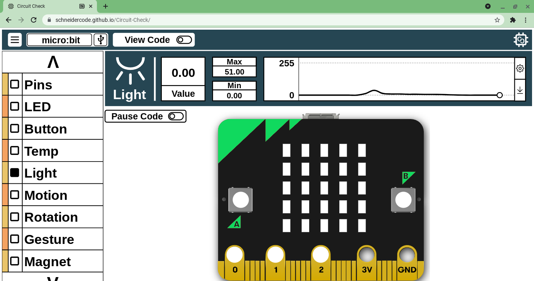Viewport: 534px width, 281px height.
Task: Reload the page
Action: coord(34,20)
